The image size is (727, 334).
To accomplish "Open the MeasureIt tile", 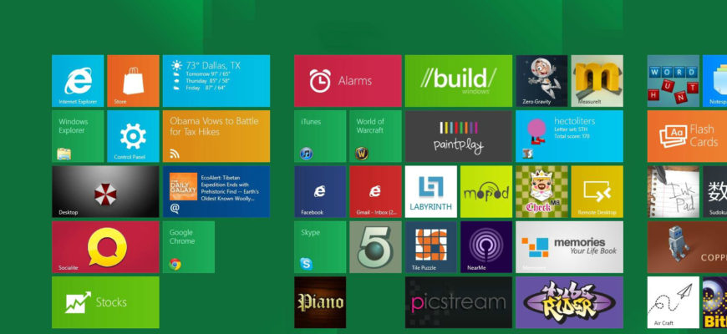I will (x=597, y=81).
